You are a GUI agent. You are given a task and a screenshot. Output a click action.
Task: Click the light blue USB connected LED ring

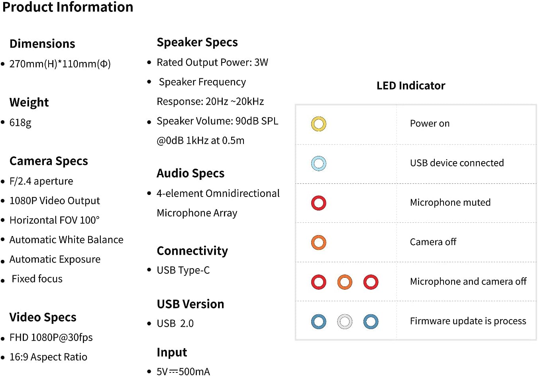click(318, 164)
